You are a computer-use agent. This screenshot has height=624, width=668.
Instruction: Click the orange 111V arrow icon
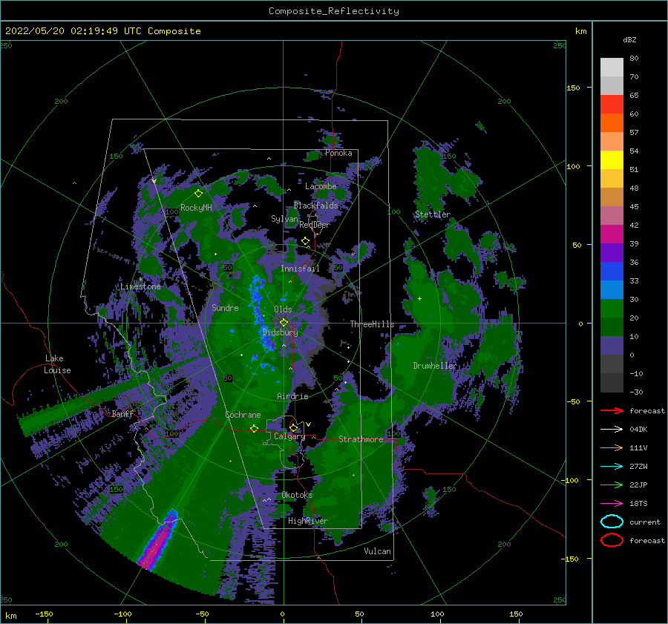[612, 447]
